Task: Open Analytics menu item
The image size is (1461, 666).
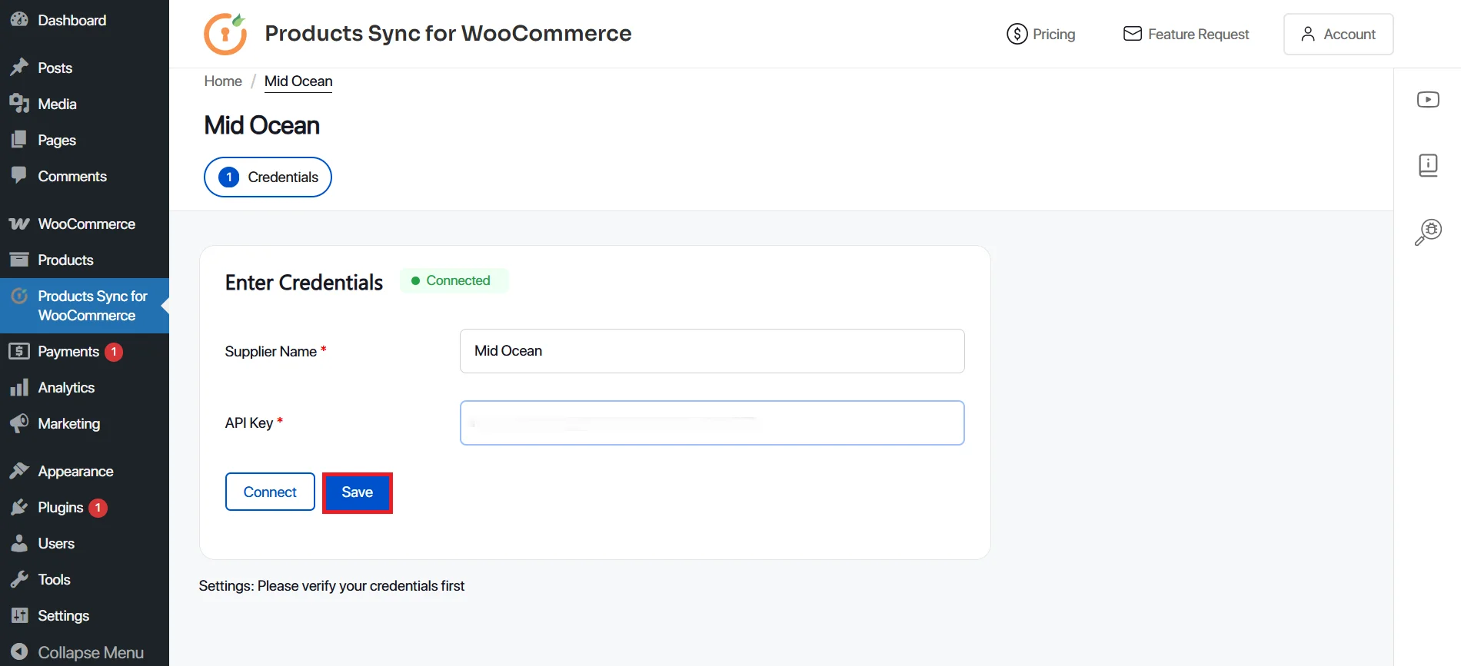Action: tap(85, 387)
